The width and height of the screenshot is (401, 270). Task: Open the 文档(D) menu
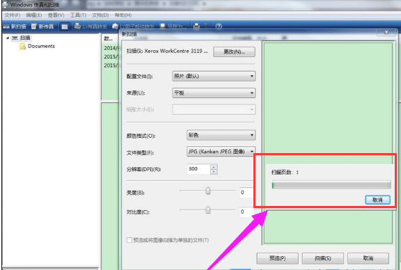tap(100, 15)
